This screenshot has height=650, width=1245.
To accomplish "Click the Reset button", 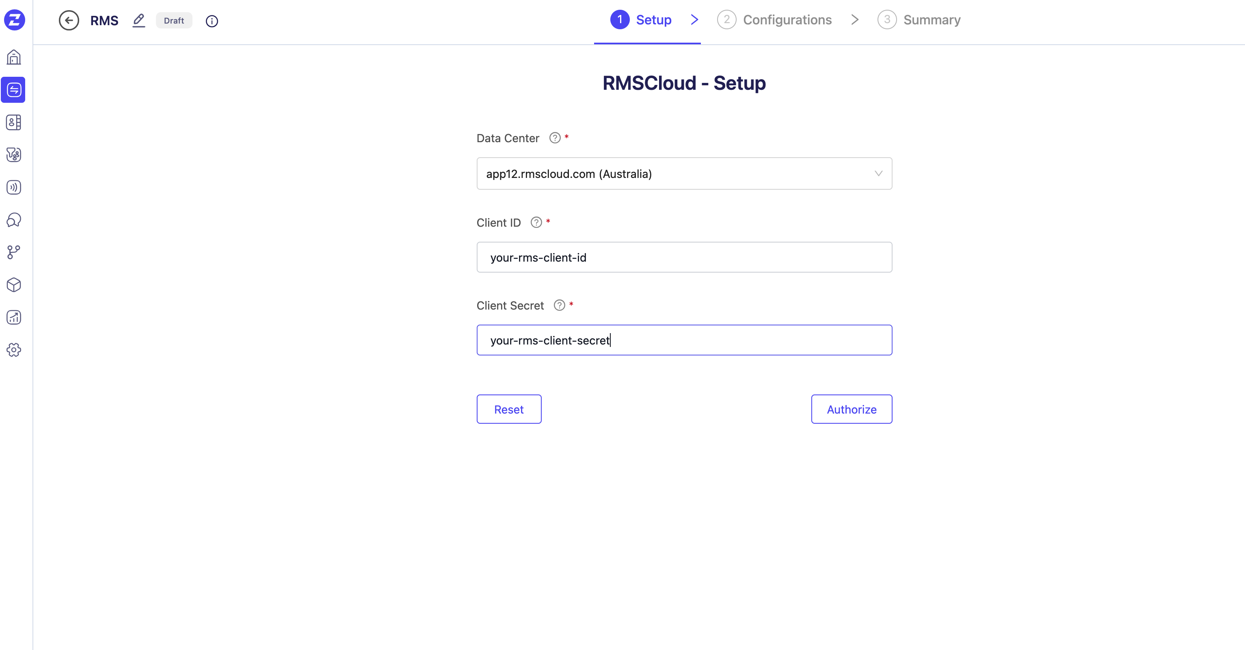I will 509,409.
